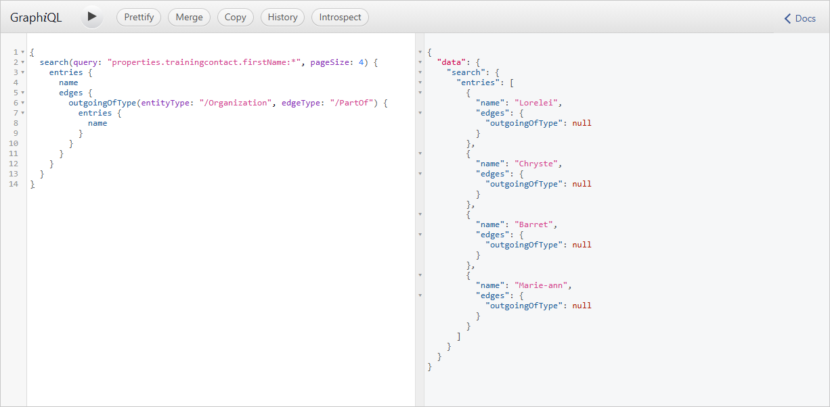The height and width of the screenshot is (407, 830).
Task: Open the Docs panel
Action: tap(800, 18)
